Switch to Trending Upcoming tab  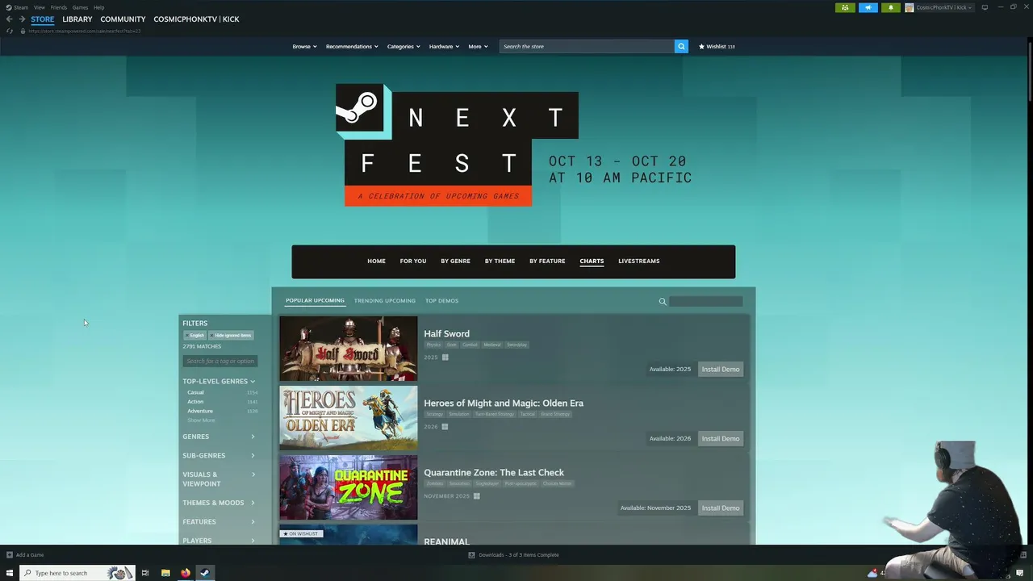[385, 301]
